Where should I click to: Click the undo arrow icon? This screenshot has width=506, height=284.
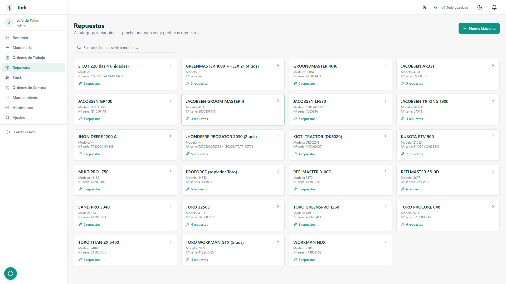coord(435,7)
